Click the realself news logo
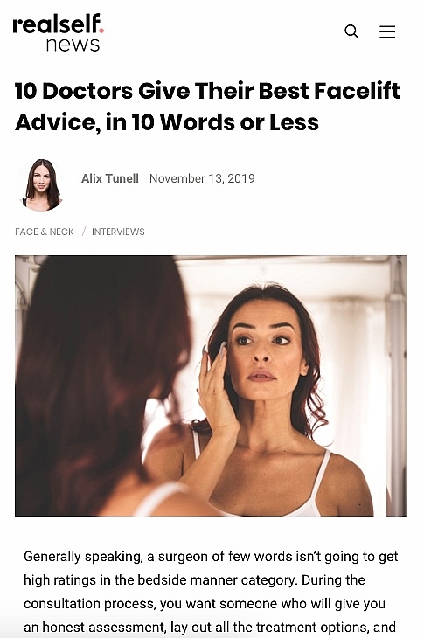 tap(59, 32)
